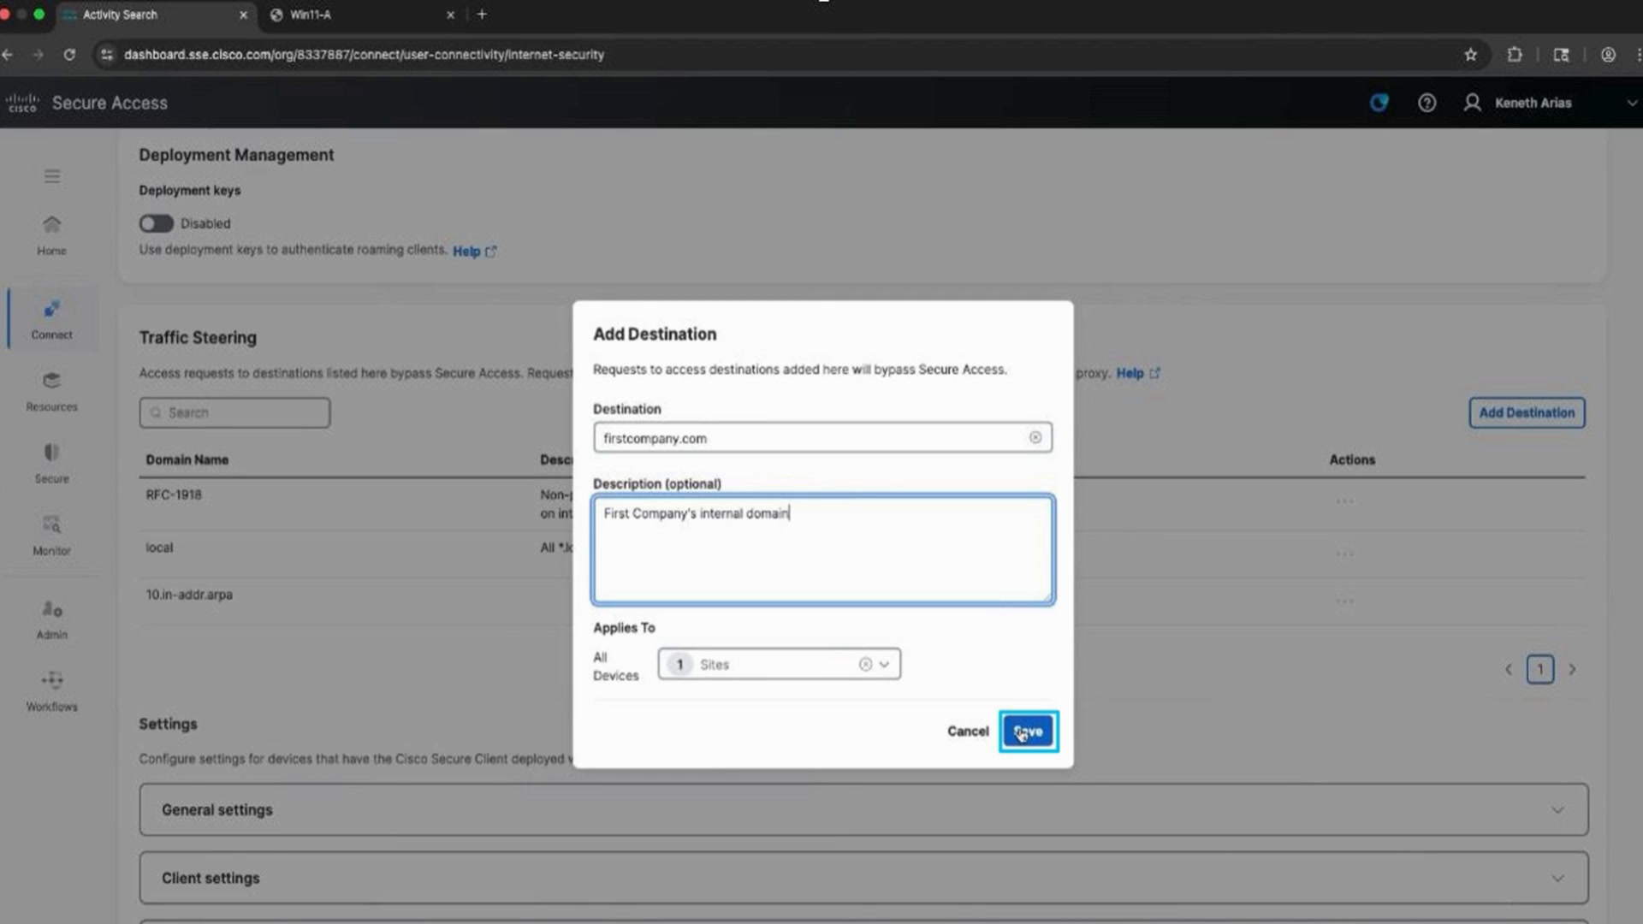
Task: Click the Description text area
Action: 822,550
